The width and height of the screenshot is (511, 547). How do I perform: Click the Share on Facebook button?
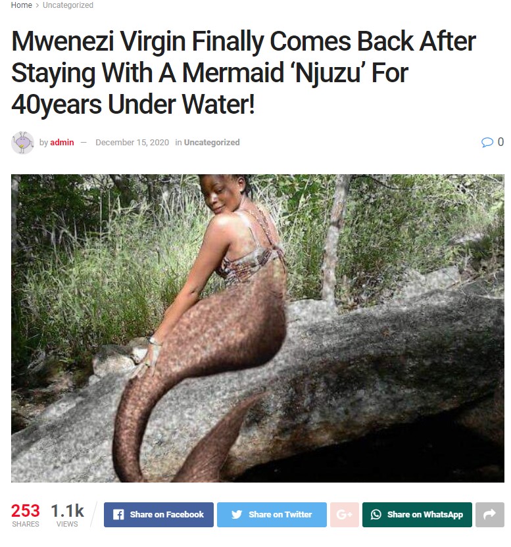click(158, 515)
